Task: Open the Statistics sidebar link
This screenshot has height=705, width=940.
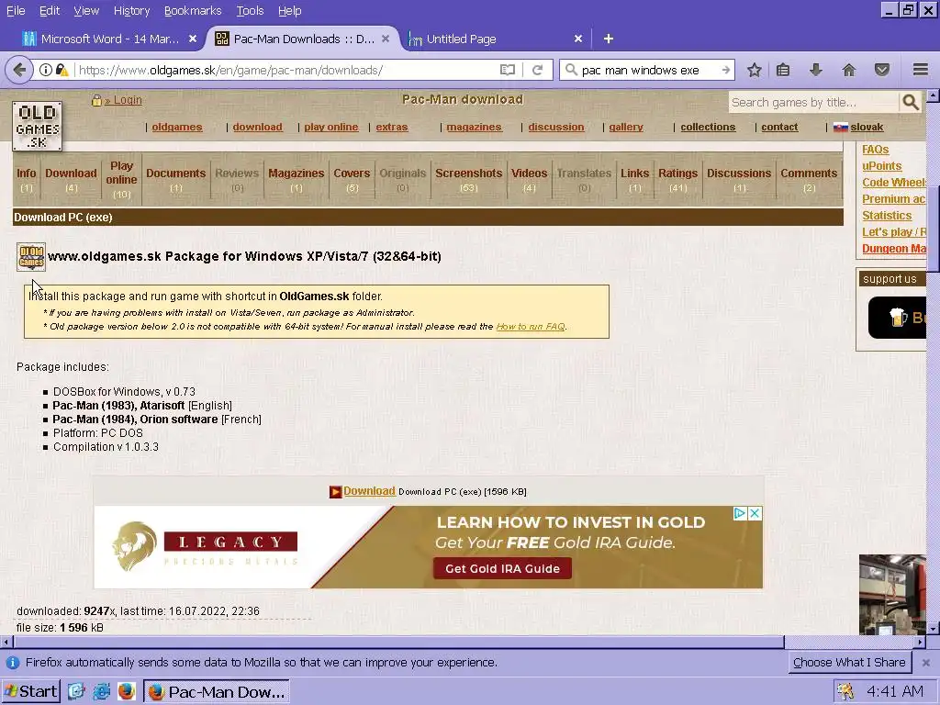Action: pyautogui.click(x=887, y=216)
